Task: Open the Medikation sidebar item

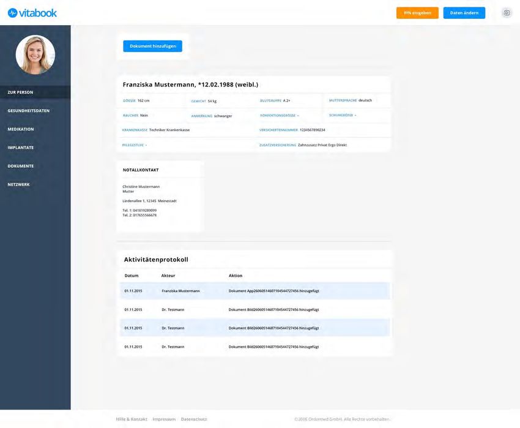Action: tap(21, 129)
